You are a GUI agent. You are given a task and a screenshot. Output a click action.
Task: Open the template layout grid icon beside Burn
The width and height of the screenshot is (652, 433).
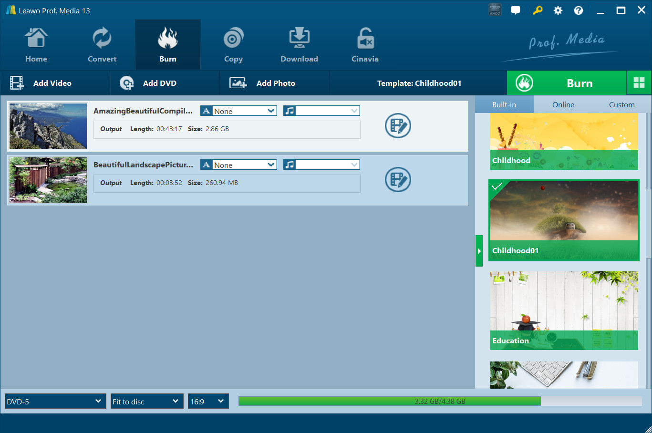click(639, 82)
